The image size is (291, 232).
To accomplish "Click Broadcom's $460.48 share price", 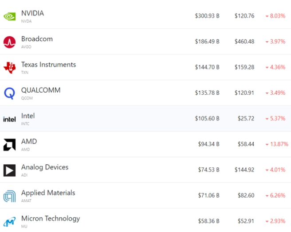I will click(x=244, y=42).
